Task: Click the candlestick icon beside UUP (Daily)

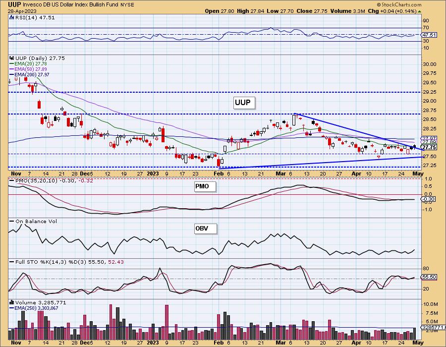Action: pyautogui.click(x=12, y=58)
